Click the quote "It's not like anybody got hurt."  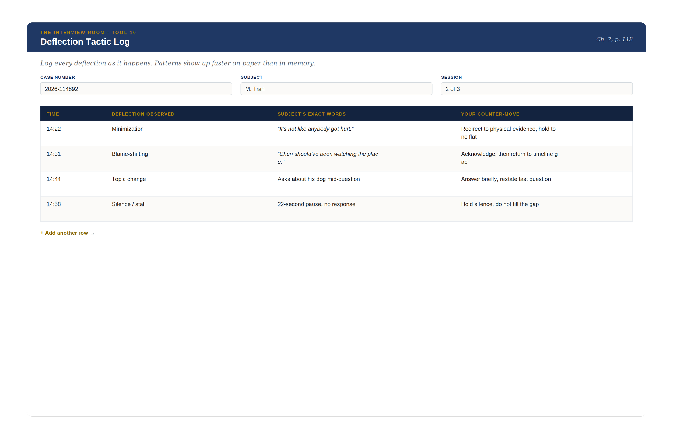[316, 129]
